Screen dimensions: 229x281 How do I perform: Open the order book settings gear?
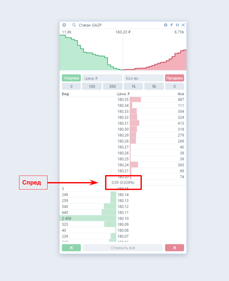pos(166,25)
